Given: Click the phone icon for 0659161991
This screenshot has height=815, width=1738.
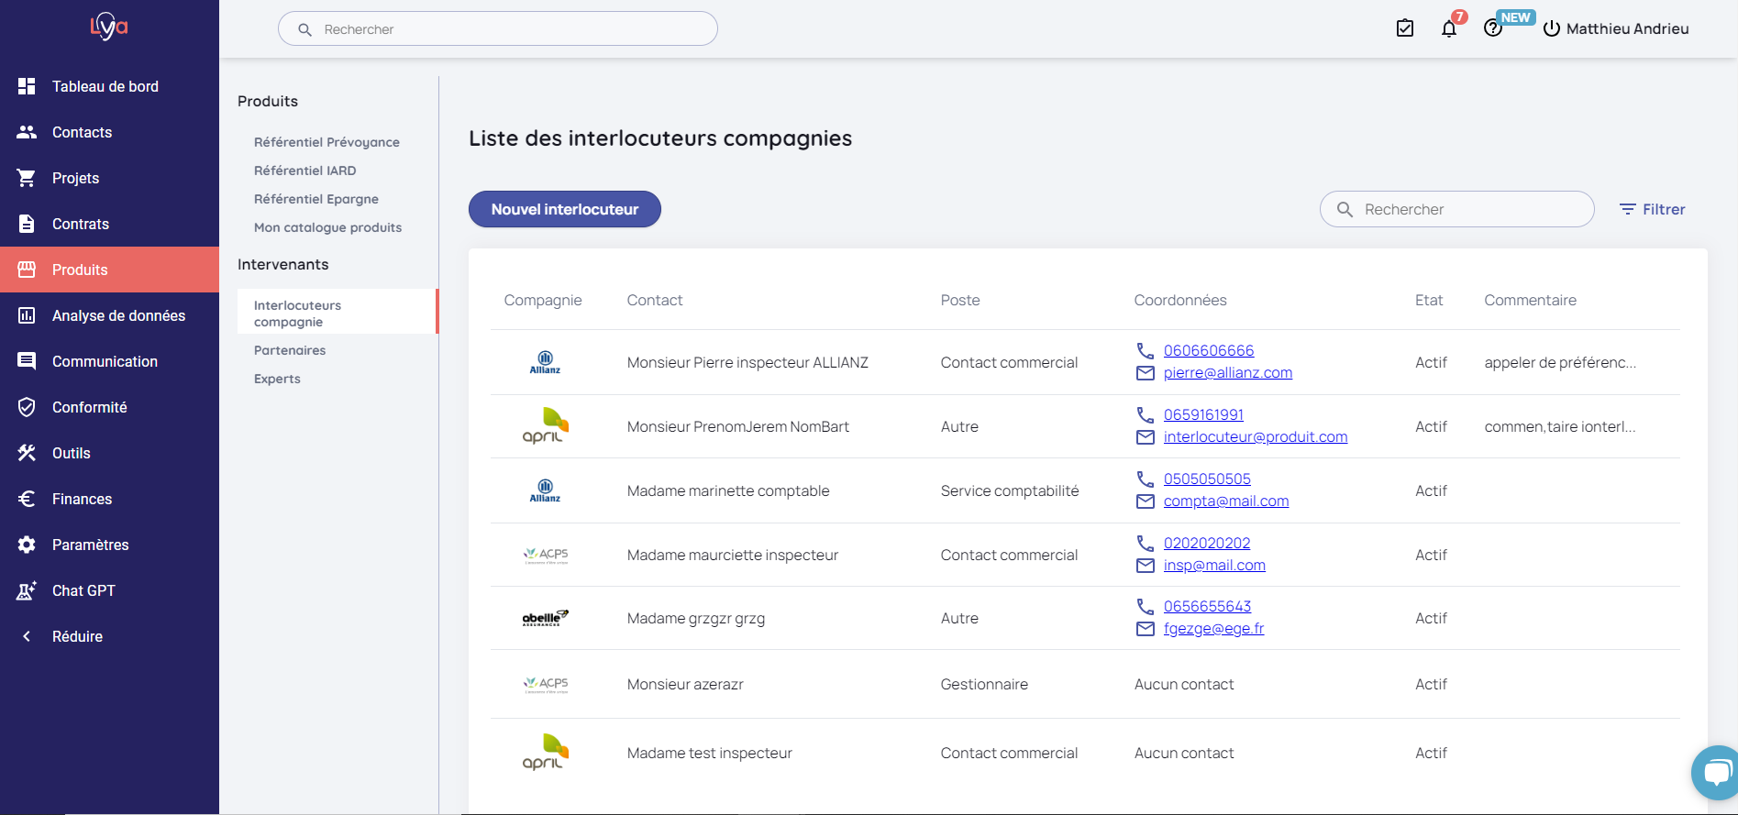Looking at the screenshot, I should pos(1145,414).
